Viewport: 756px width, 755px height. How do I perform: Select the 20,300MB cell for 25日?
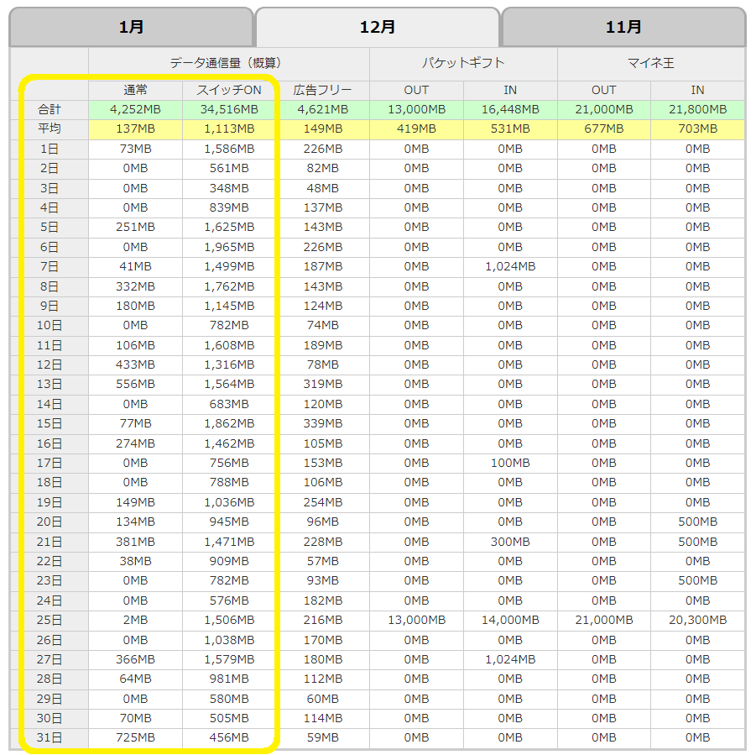[697, 620]
